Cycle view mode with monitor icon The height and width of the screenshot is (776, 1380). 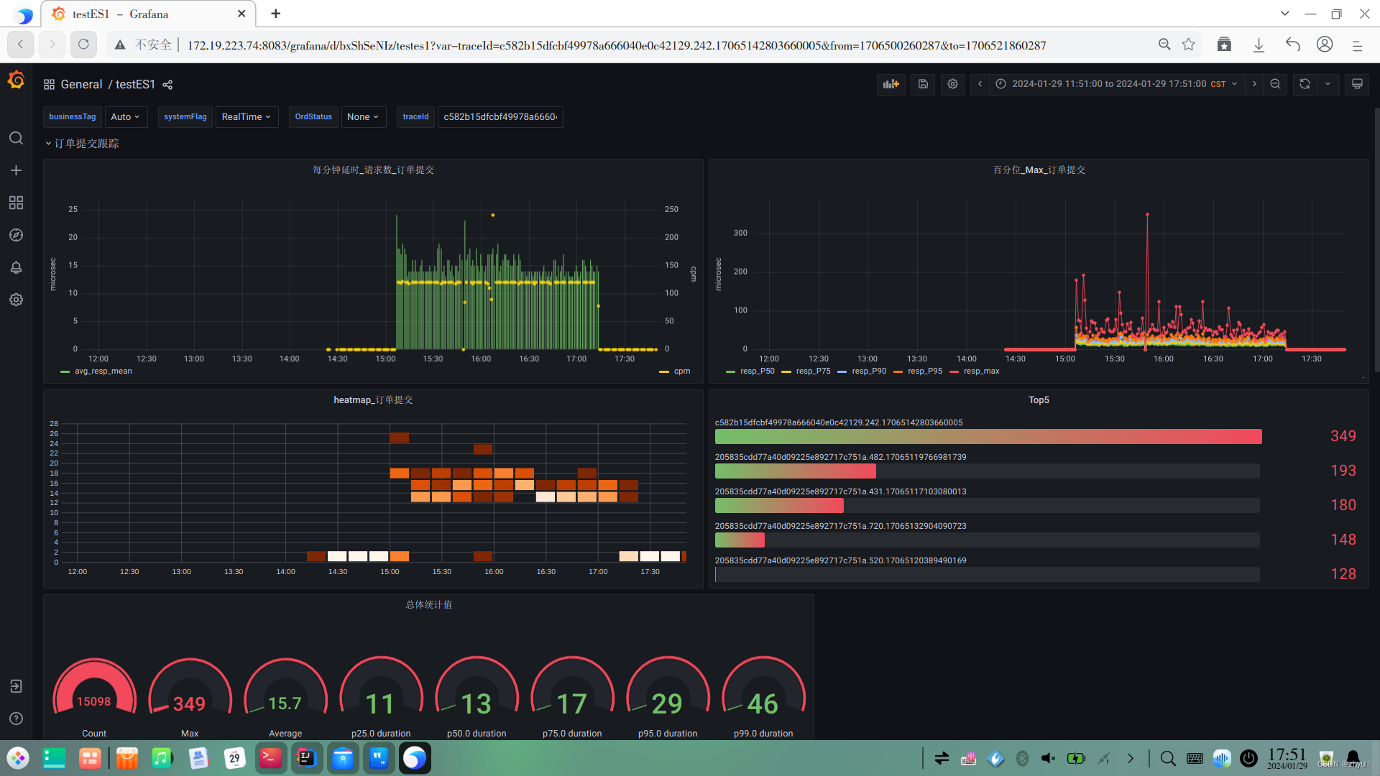click(x=1357, y=84)
